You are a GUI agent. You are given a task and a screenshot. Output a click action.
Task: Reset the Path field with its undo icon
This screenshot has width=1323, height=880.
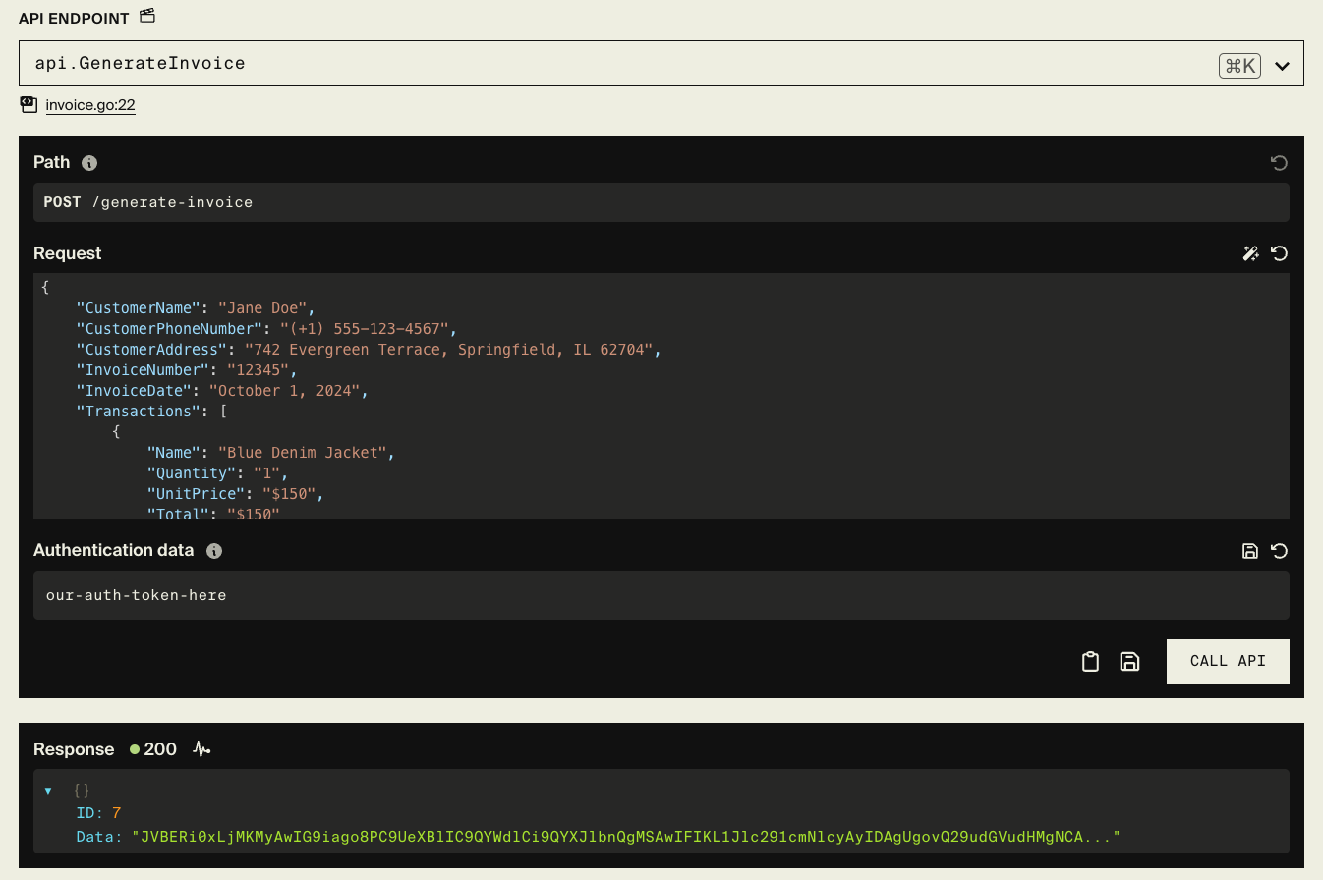point(1279,163)
